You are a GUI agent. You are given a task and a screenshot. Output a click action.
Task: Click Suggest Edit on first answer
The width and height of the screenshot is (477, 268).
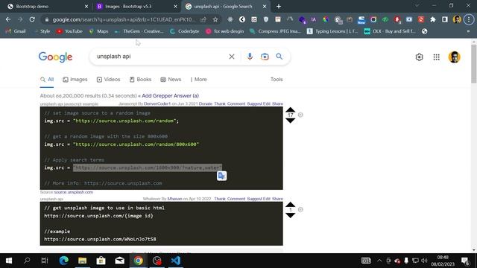tap(259, 104)
